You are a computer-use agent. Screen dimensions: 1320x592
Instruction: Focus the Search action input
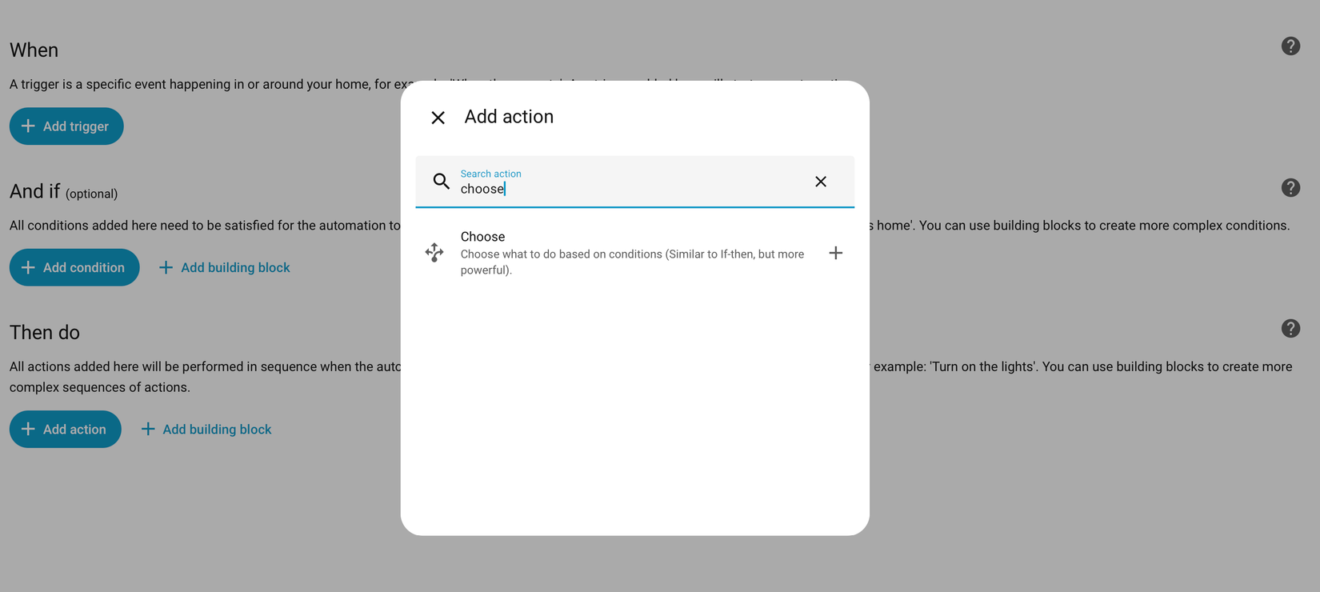(634, 182)
